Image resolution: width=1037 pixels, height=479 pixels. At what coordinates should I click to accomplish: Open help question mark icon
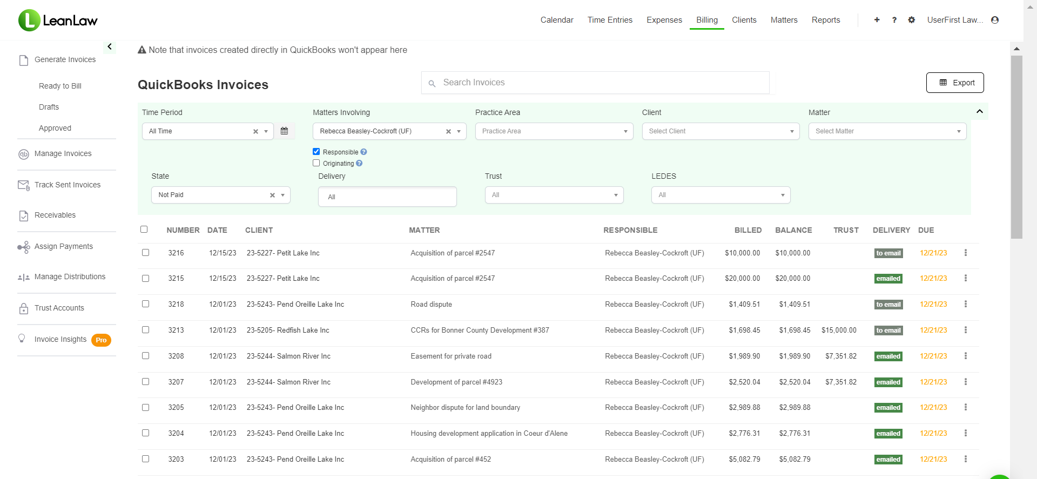(x=894, y=20)
